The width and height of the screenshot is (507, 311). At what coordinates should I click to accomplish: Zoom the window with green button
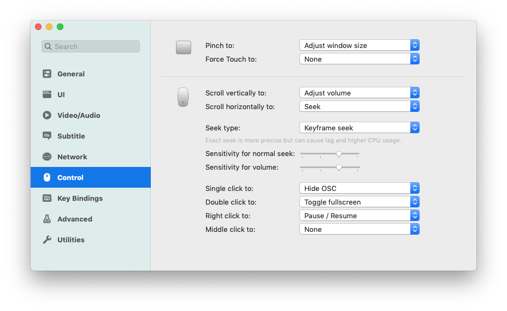pos(60,27)
